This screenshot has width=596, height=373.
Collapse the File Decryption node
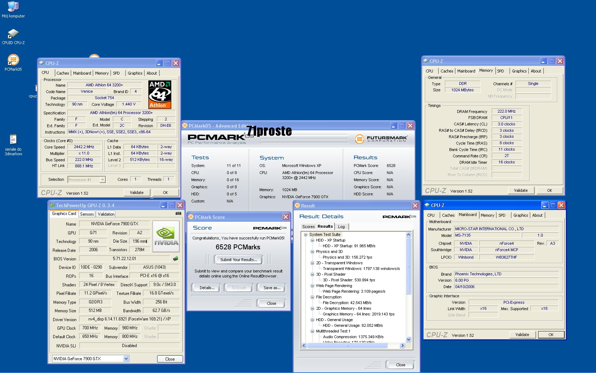point(312,297)
